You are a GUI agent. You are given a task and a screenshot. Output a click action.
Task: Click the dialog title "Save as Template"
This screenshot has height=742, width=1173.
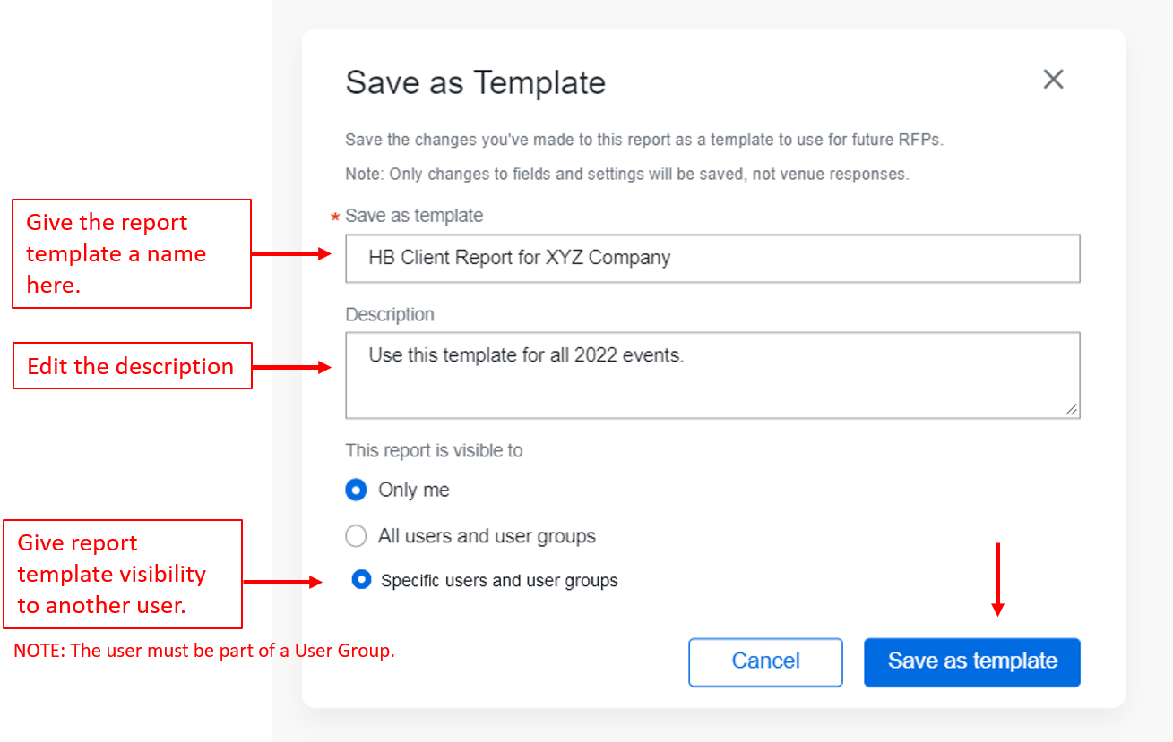pyautogui.click(x=475, y=82)
